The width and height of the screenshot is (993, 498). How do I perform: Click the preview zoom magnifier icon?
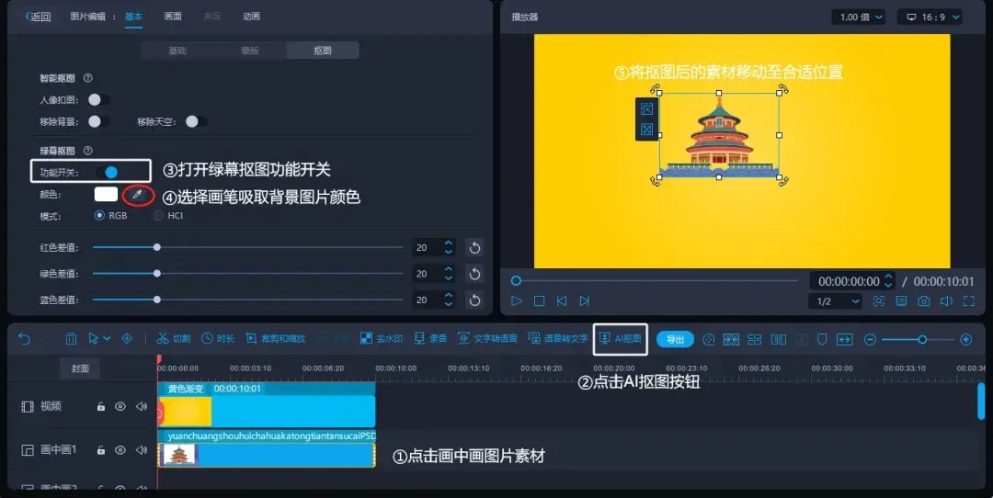tap(879, 301)
